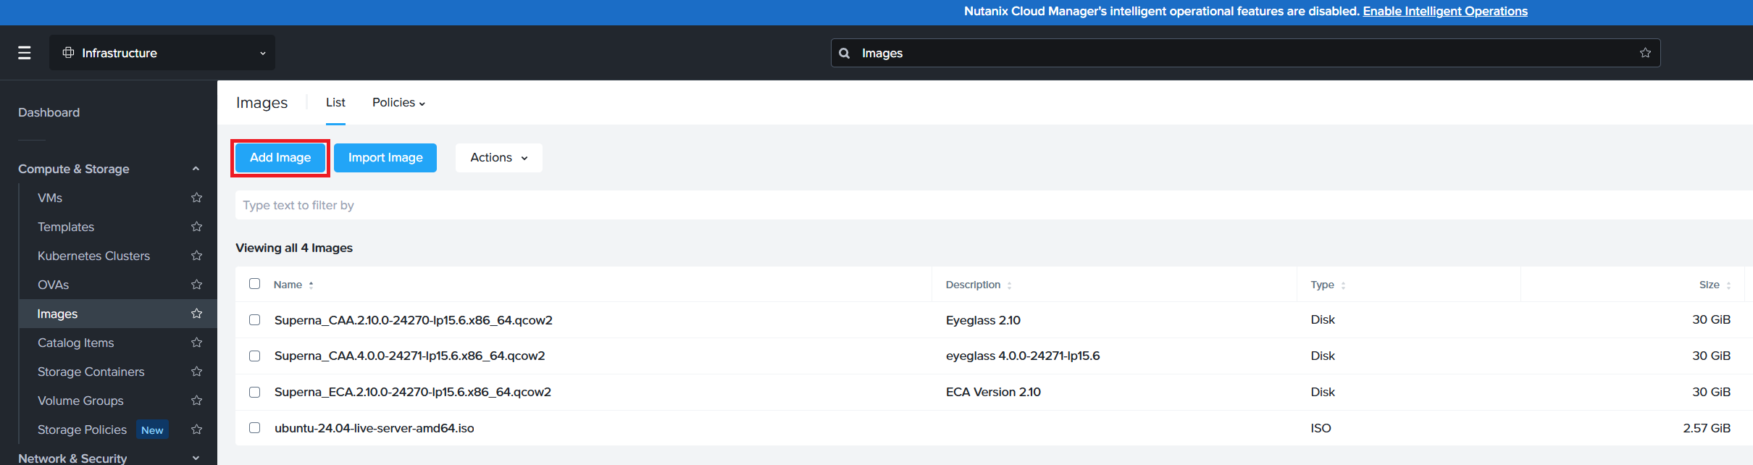Open the Actions dropdown menu
Screen dimensions: 1753x465
[x=499, y=158]
